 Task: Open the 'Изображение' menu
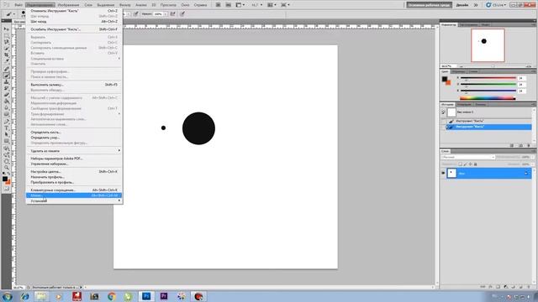(68, 5)
